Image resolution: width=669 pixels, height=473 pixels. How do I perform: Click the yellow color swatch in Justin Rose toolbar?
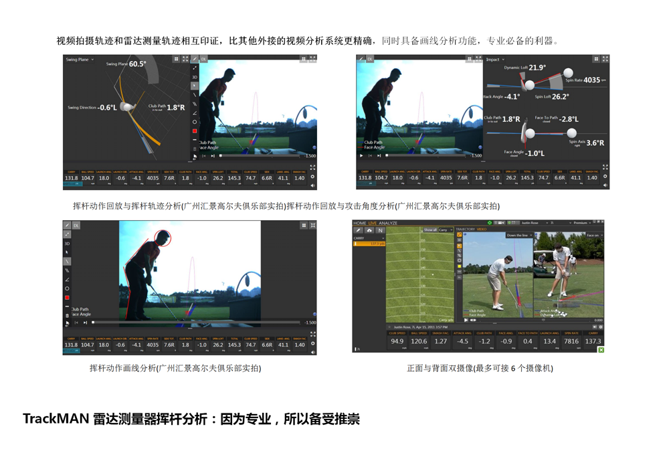[x=459, y=266]
